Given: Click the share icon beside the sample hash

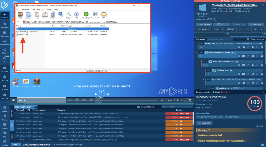Looking at the screenshot, I should 263,5.
